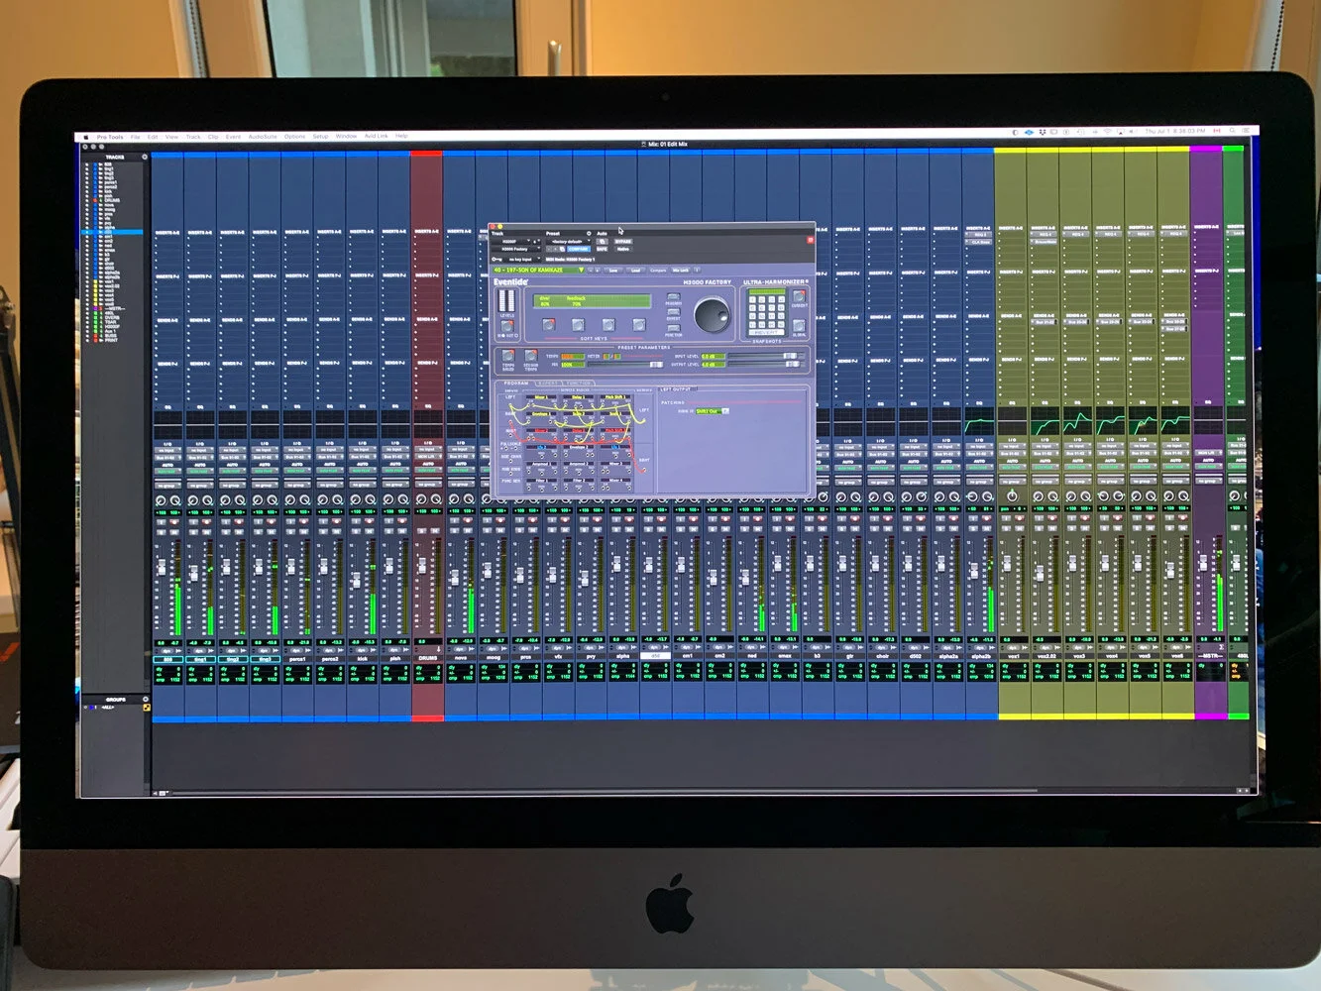1321x991 pixels.
Task: Open the EQ curve graph on vox3
Action: click(1078, 420)
